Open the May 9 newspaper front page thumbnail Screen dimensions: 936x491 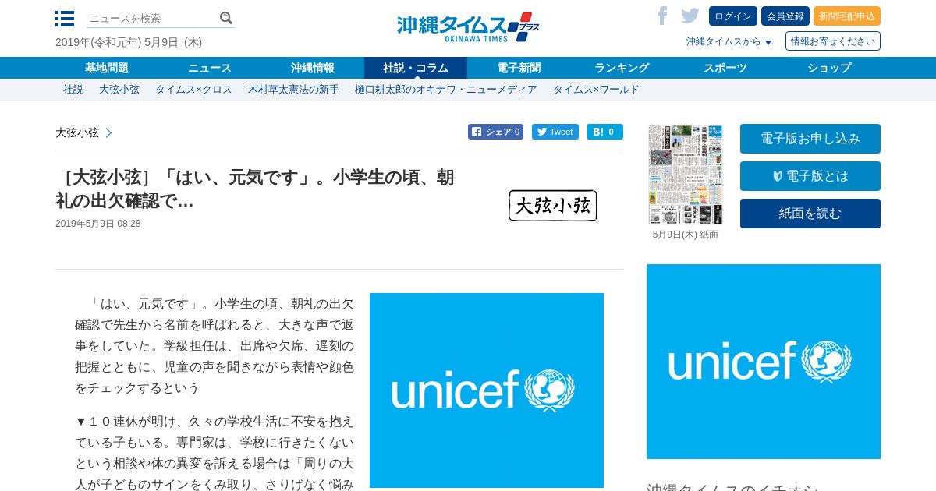click(686, 175)
